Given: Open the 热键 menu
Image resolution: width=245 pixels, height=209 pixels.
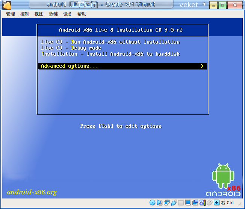Looking at the screenshot, I should pyautogui.click(x=53, y=14).
